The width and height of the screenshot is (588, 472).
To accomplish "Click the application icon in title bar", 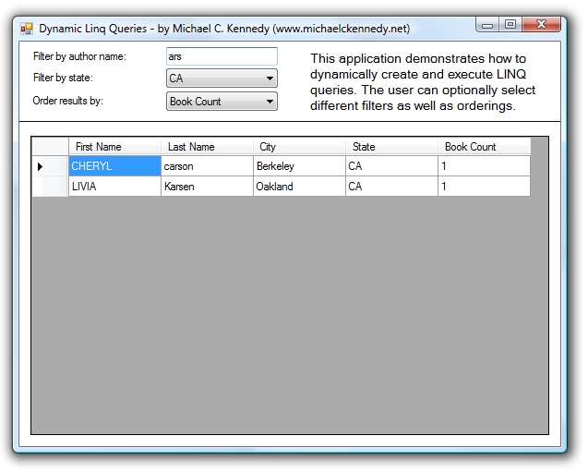I will pos(27,29).
